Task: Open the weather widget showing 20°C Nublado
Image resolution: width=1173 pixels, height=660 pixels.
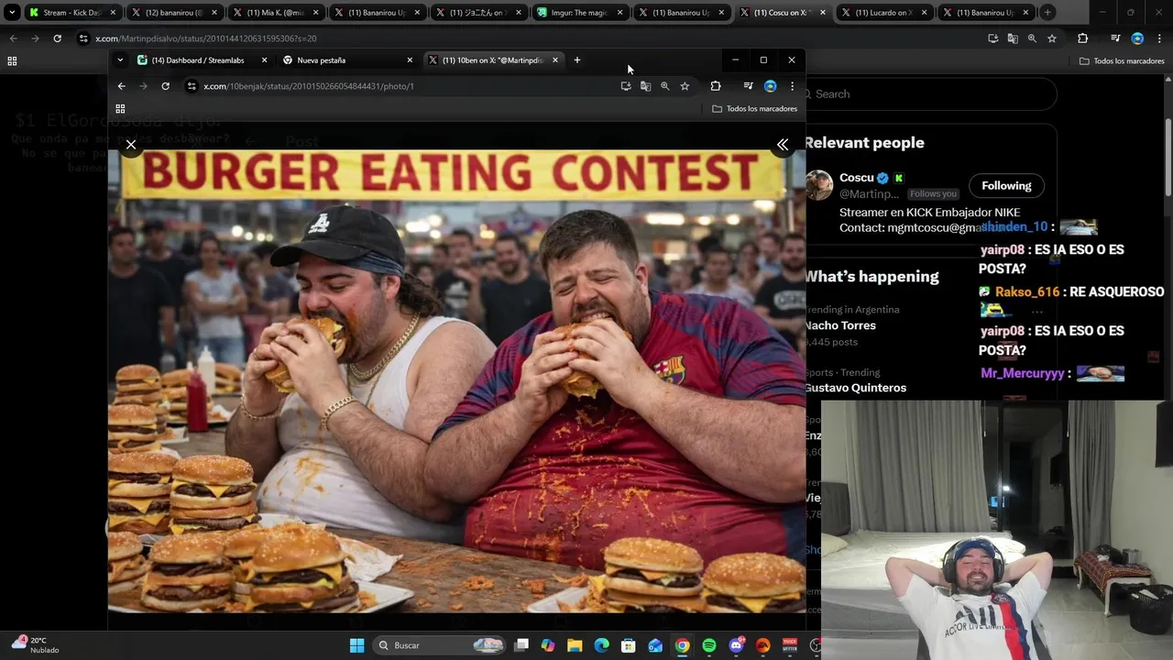Action: click(36, 645)
